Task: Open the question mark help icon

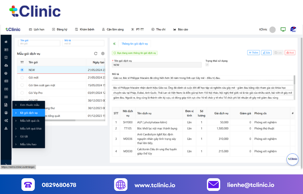Action: tap(6, 73)
